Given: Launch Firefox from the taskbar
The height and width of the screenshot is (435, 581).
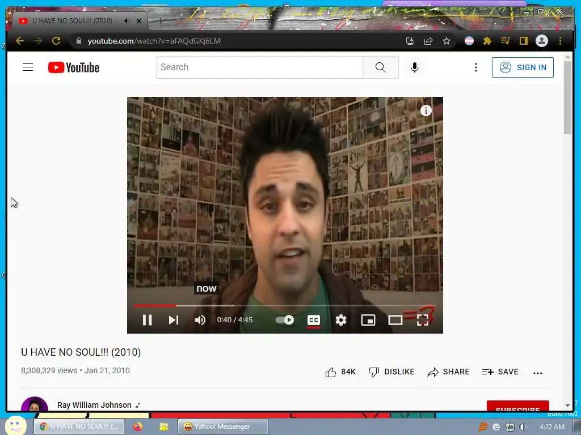Looking at the screenshot, I should (x=138, y=427).
